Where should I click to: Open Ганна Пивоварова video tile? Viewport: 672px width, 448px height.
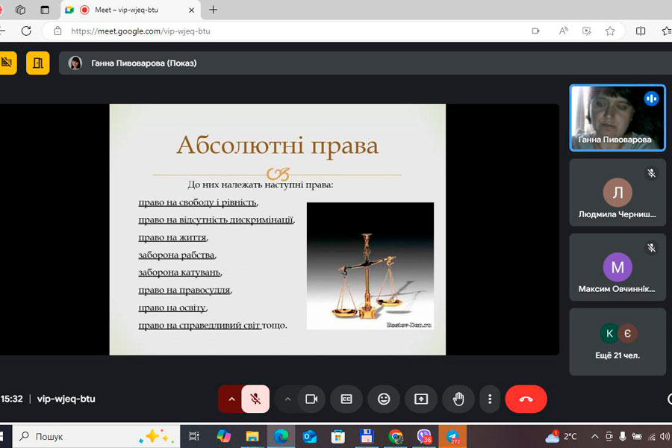coord(617,118)
